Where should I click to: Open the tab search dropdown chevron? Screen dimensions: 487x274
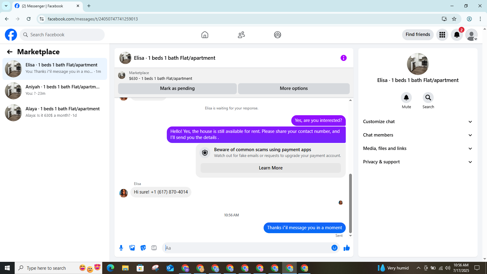[6, 6]
